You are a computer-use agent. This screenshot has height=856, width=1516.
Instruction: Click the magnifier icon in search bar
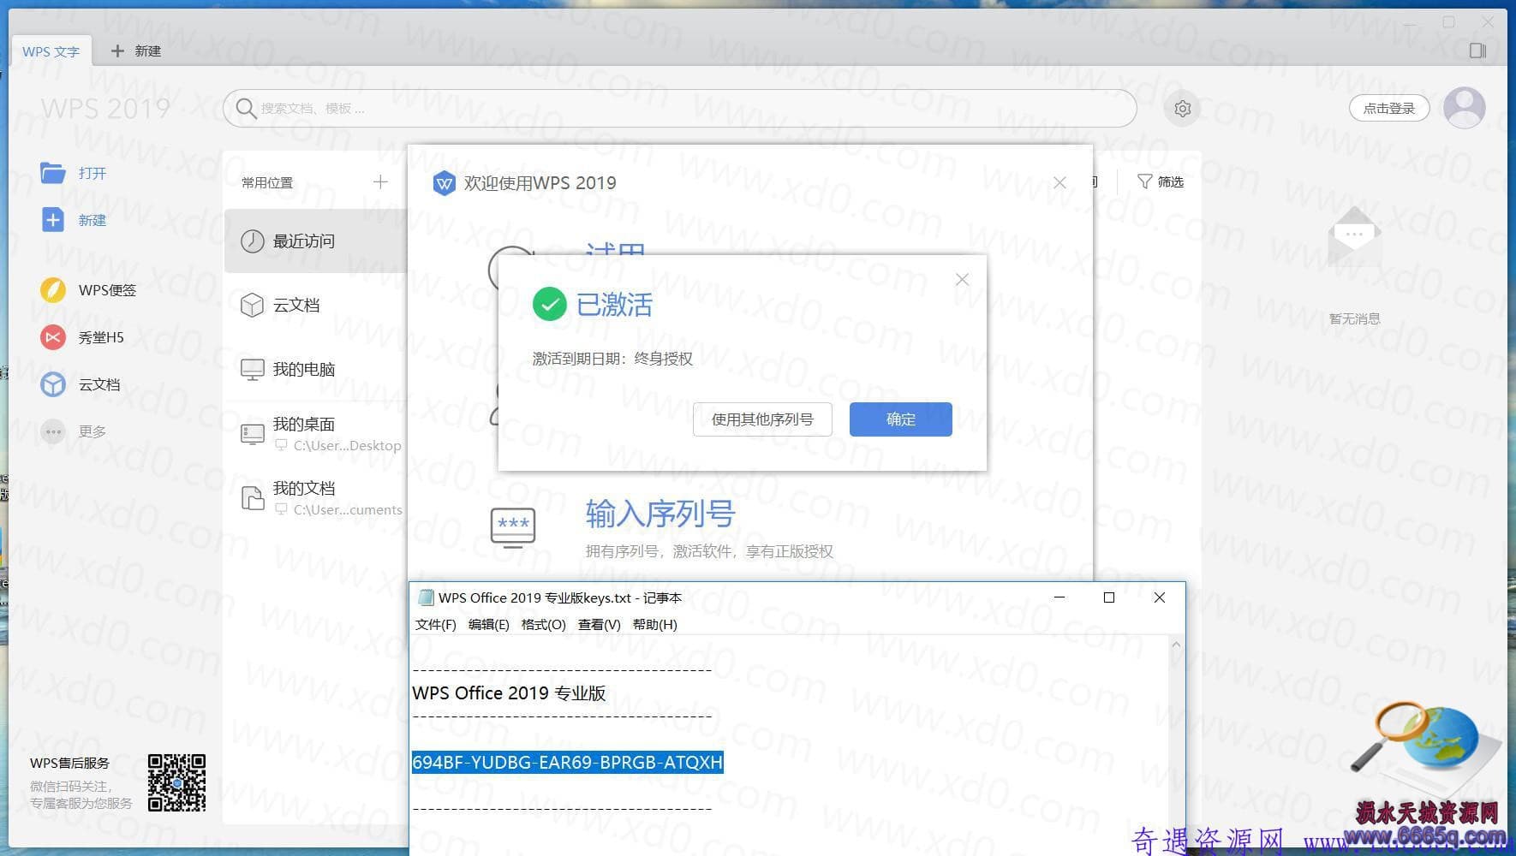point(246,109)
